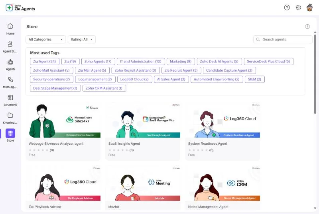
Task: Click the Store page help icon
Action: pyautogui.click(x=307, y=26)
